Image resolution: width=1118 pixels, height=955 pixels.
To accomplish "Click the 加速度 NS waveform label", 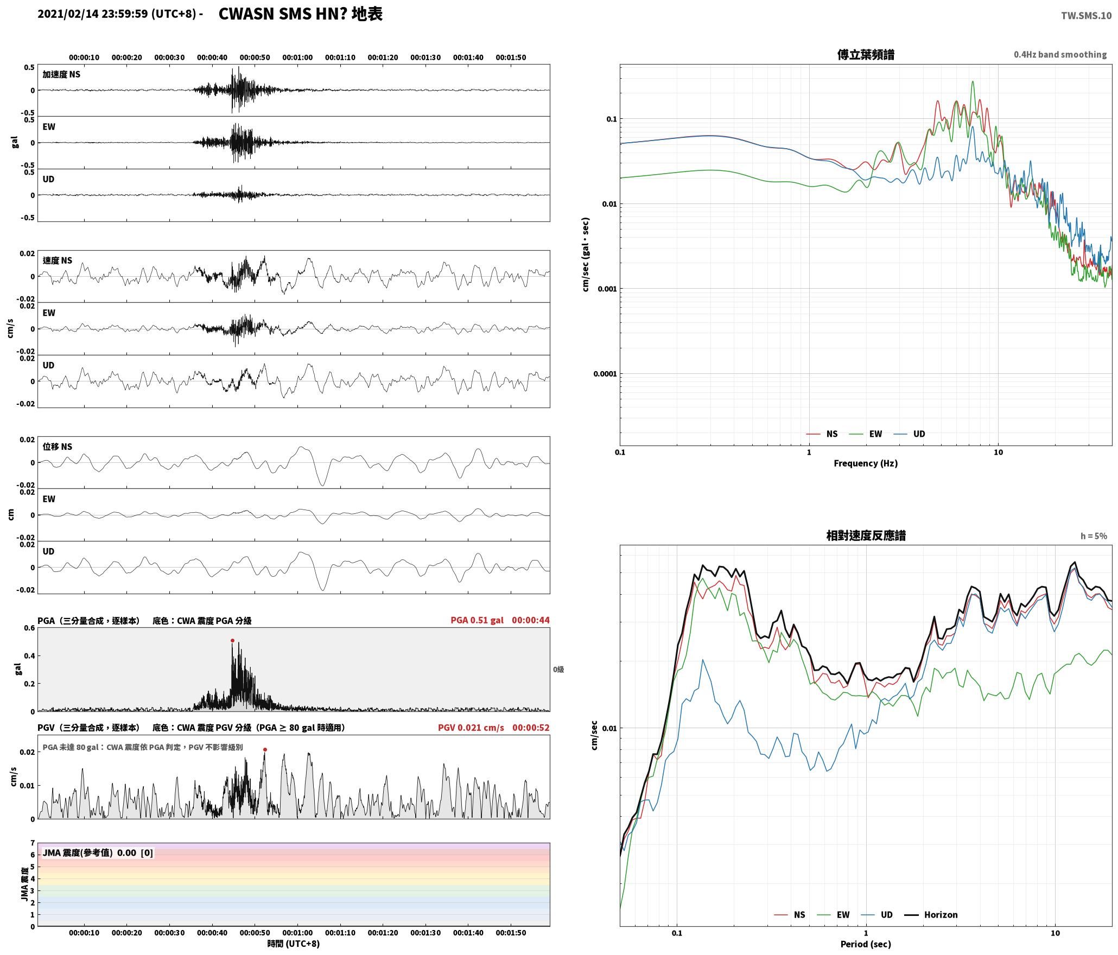I will point(61,74).
